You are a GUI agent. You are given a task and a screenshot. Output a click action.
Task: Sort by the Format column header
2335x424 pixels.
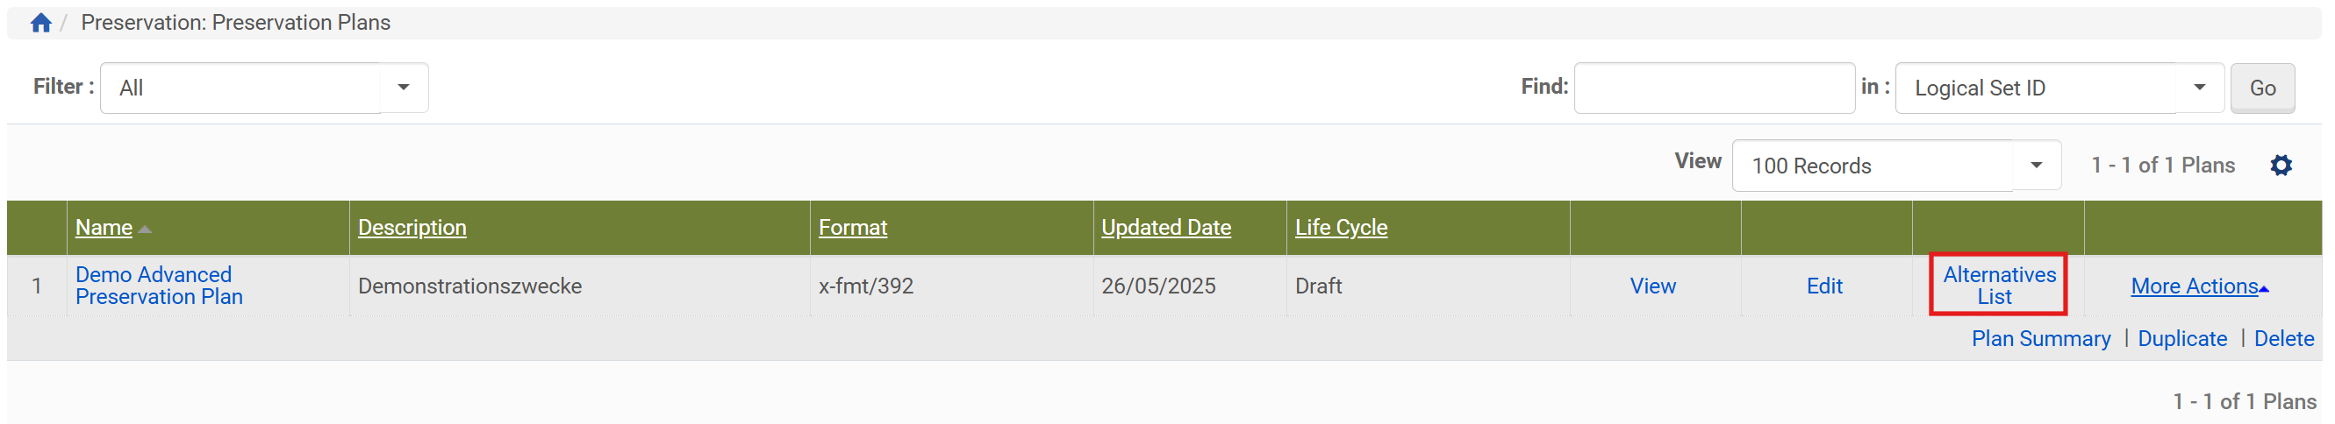(852, 228)
